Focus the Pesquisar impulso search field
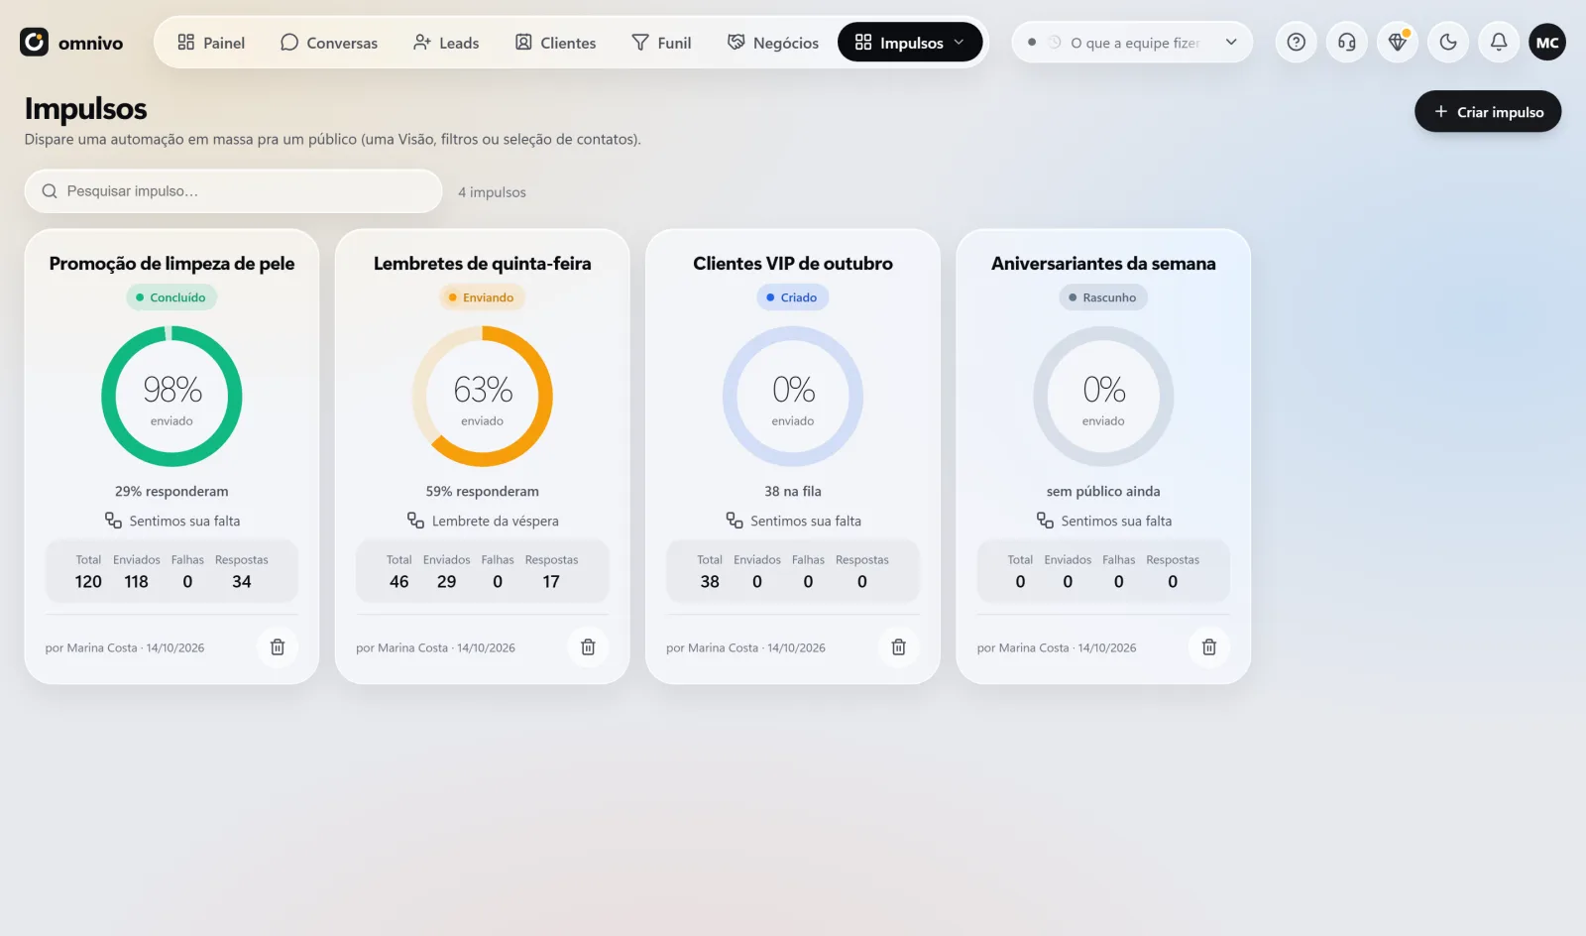Image resolution: width=1586 pixels, height=936 pixels. tap(233, 191)
